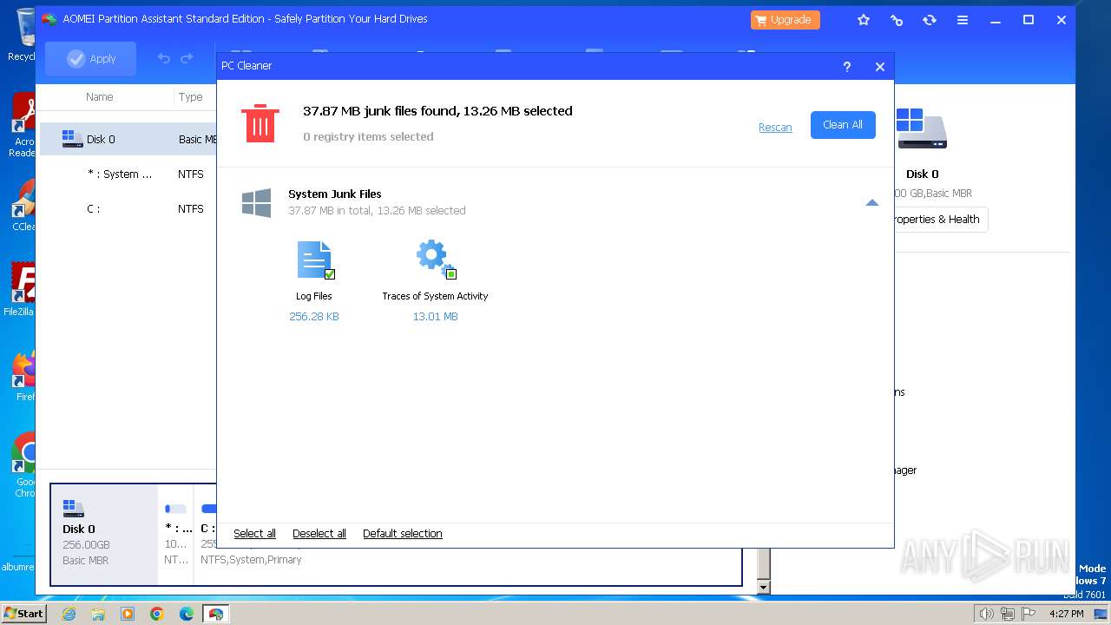The width and height of the screenshot is (1111, 625).
Task: Click the scrollbar down arrow by disk map
Action: 763,588
